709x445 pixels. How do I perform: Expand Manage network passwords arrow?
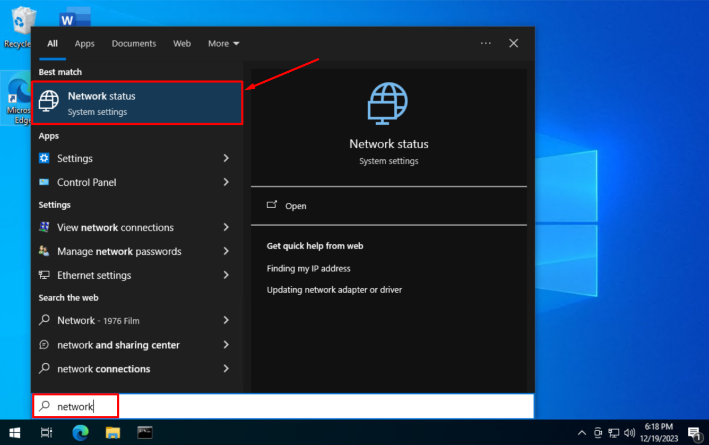point(226,251)
